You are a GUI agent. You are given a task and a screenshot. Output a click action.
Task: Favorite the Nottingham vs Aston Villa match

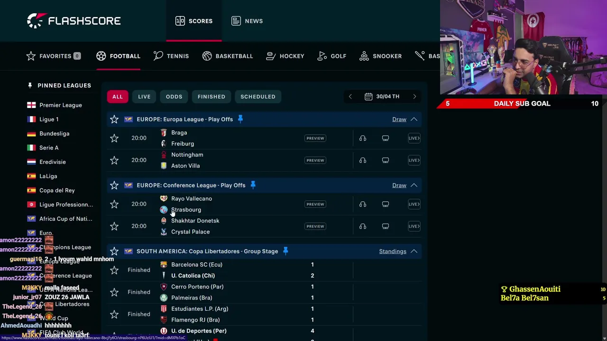coord(114,160)
